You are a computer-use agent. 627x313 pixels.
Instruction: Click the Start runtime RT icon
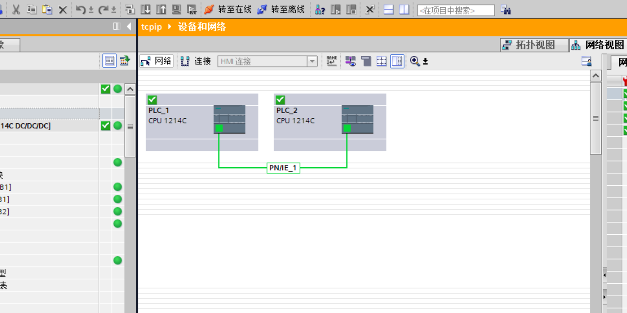point(192,9)
